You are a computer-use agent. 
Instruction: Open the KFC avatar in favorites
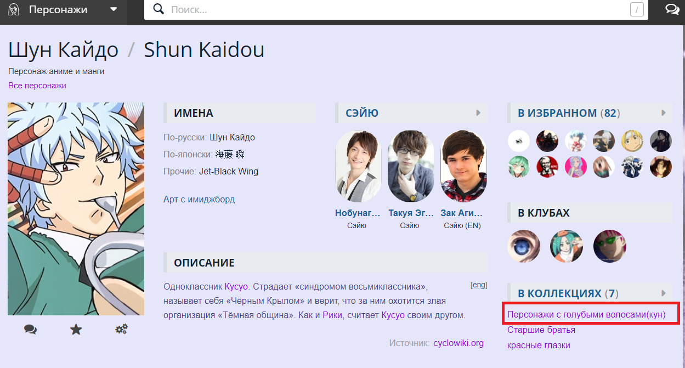coord(547,167)
